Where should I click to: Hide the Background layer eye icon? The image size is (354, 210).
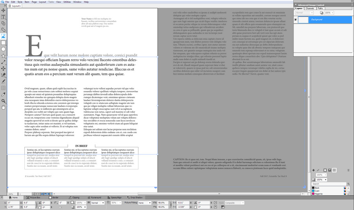point(295,19)
